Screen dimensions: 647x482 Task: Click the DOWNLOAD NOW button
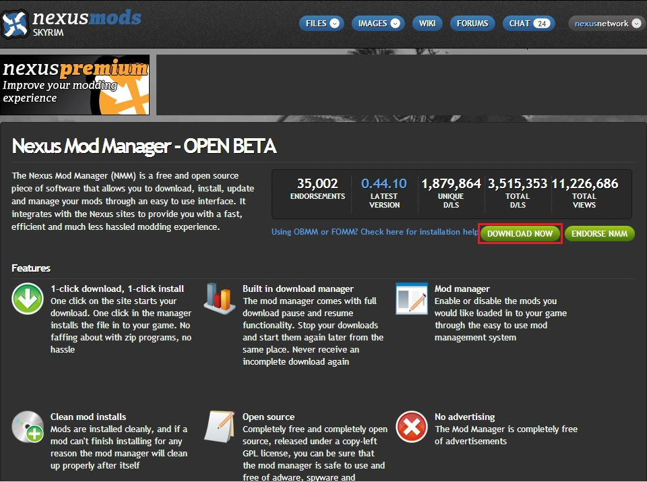pyautogui.click(x=520, y=233)
